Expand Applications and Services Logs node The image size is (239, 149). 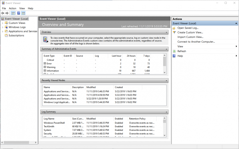2,31
